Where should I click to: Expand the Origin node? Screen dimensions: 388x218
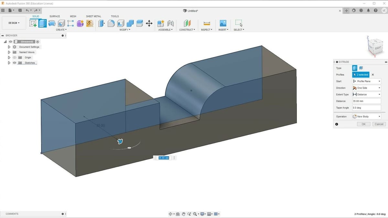click(x=9, y=57)
